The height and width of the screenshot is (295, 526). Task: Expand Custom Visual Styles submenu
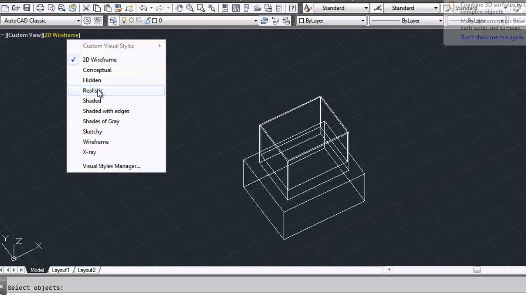[116, 46]
